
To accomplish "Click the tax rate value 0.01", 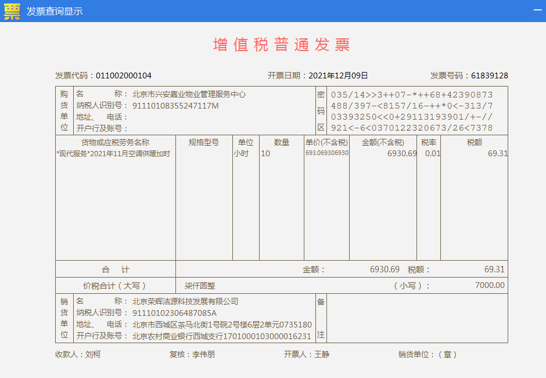I will coord(433,153).
